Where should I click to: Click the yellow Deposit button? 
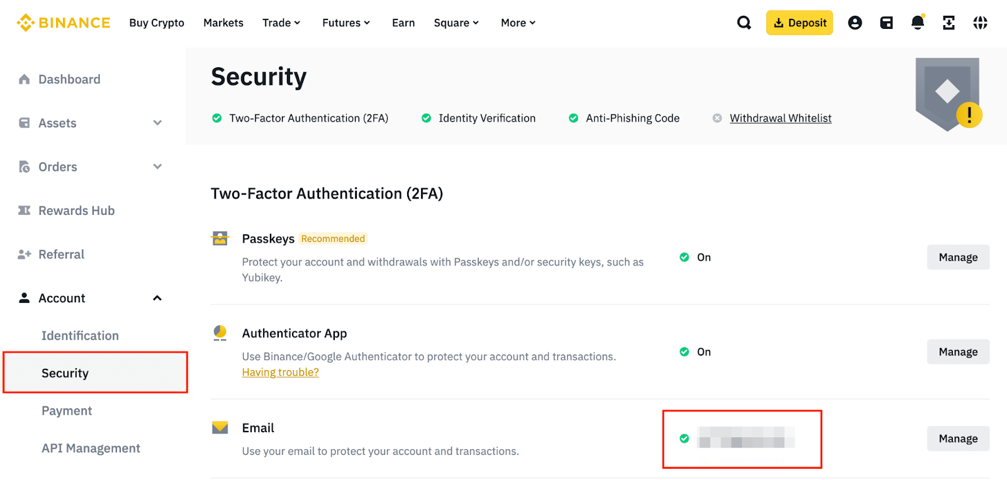click(x=799, y=23)
